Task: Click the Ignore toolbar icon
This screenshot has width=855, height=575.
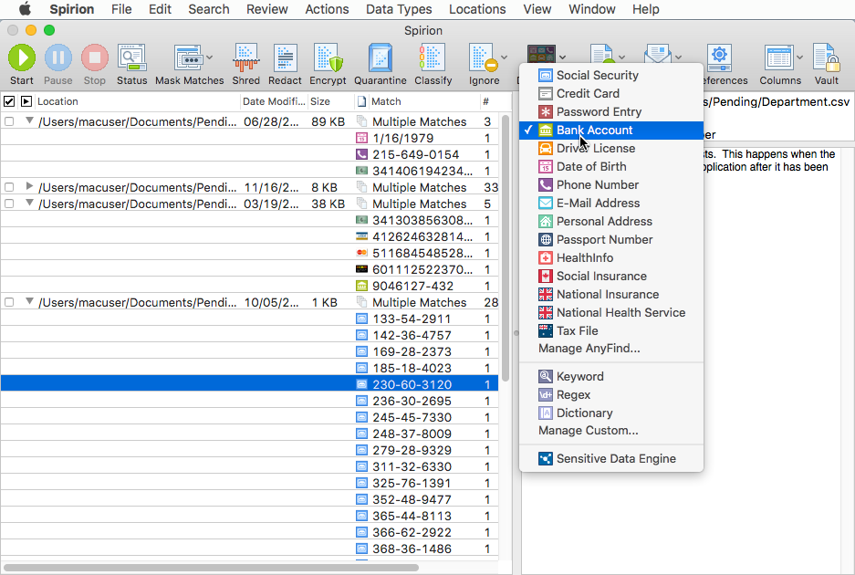Action: click(x=484, y=57)
